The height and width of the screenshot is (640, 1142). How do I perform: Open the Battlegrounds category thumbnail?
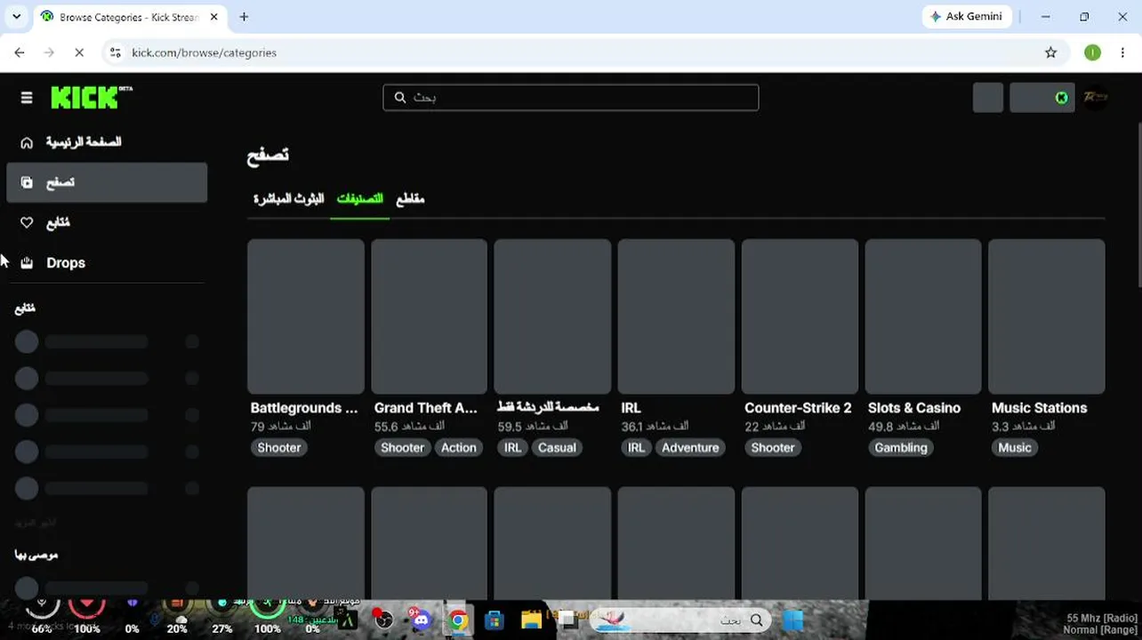[x=306, y=316]
